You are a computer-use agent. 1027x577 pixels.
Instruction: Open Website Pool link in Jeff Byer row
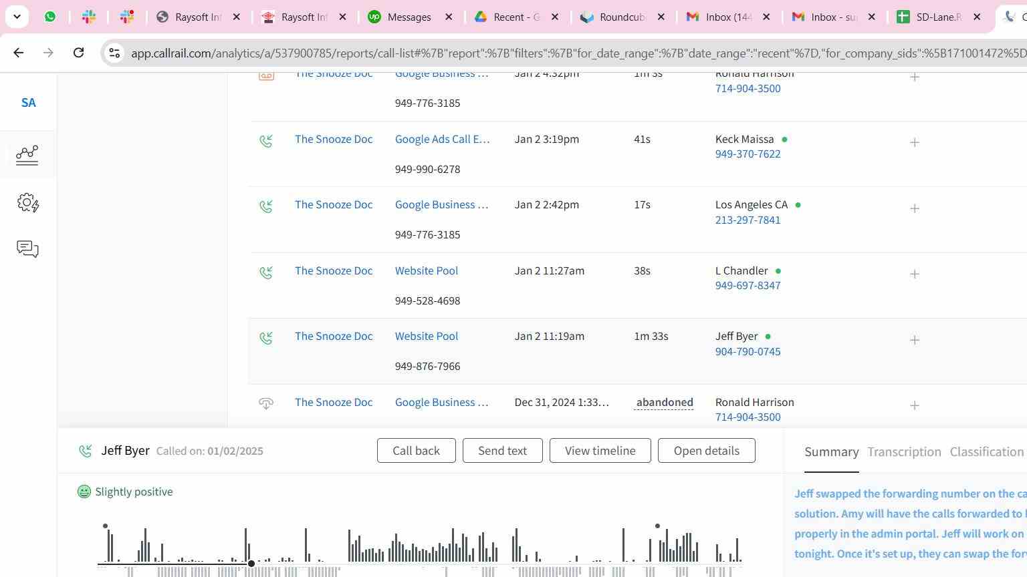[x=427, y=336]
